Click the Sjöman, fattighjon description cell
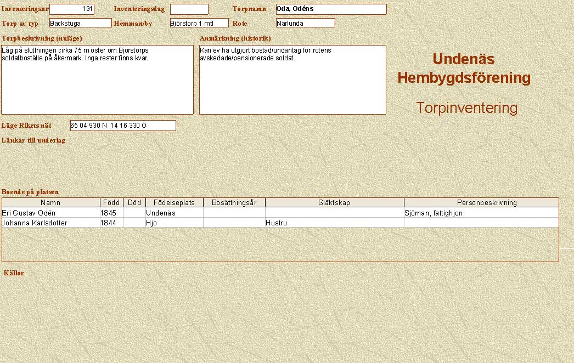This screenshot has height=363, width=574. pyautogui.click(x=481, y=213)
